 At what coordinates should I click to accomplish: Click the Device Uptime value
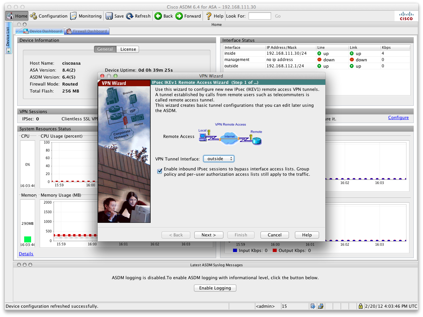(156, 70)
